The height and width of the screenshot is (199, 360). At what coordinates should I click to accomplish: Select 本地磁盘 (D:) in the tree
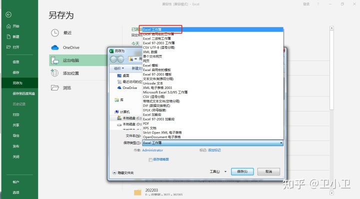point(132,124)
